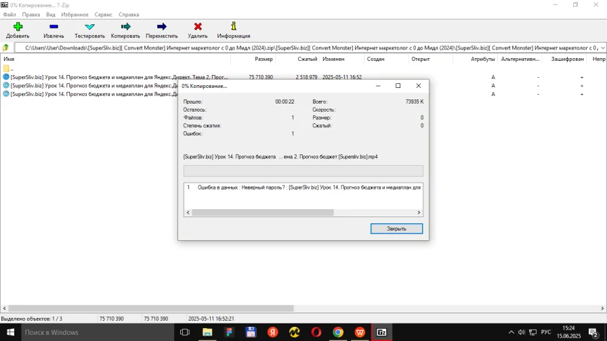Click the copy progress bar
Screen dimensions: 607x341
(x=303, y=171)
